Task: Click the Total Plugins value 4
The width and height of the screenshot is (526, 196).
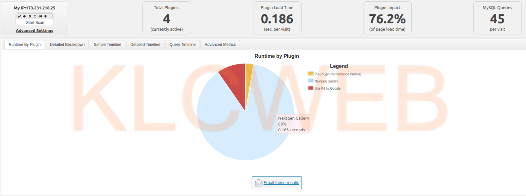Action: (166, 19)
